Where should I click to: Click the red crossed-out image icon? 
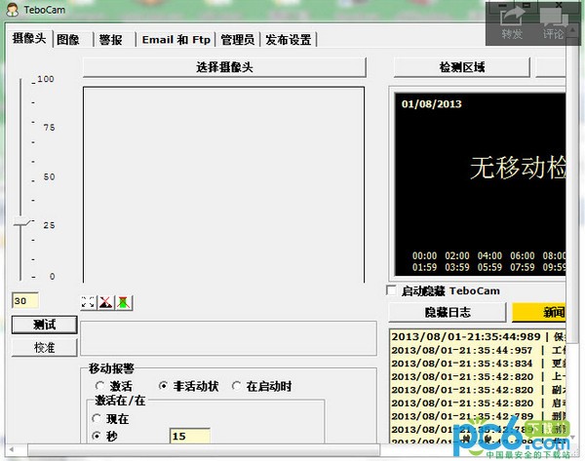coord(105,302)
